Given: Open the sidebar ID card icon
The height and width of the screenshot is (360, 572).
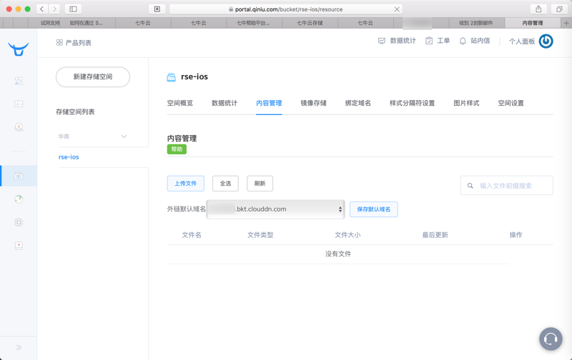Looking at the screenshot, I should 19,104.
